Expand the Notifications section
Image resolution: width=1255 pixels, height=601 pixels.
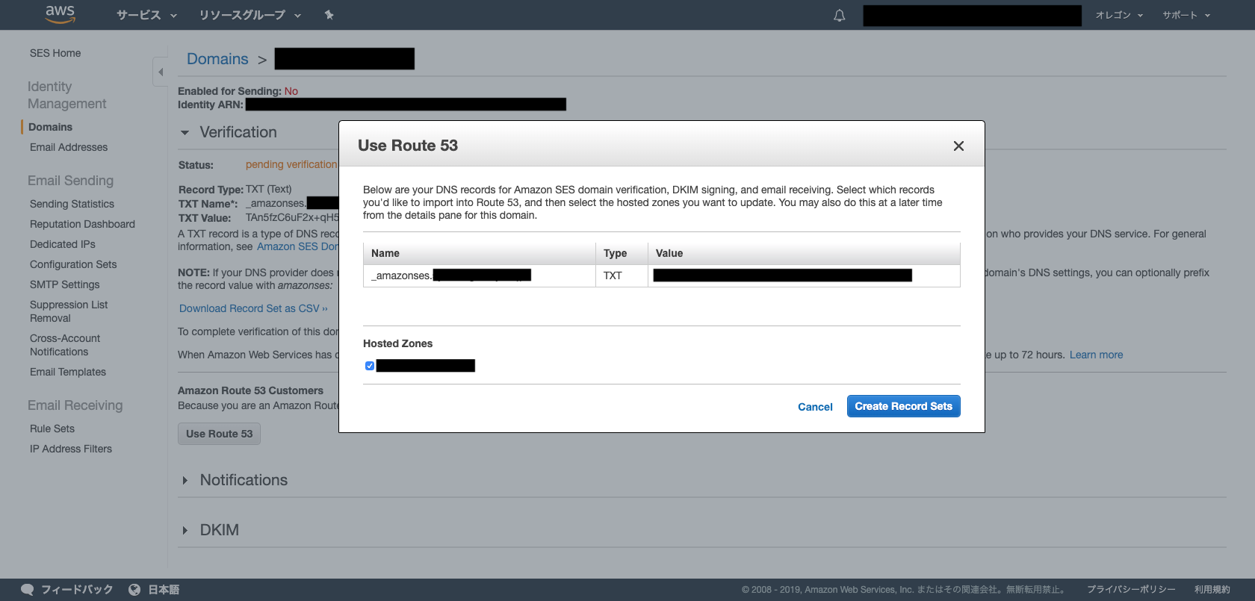pyautogui.click(x=185, y=480)
